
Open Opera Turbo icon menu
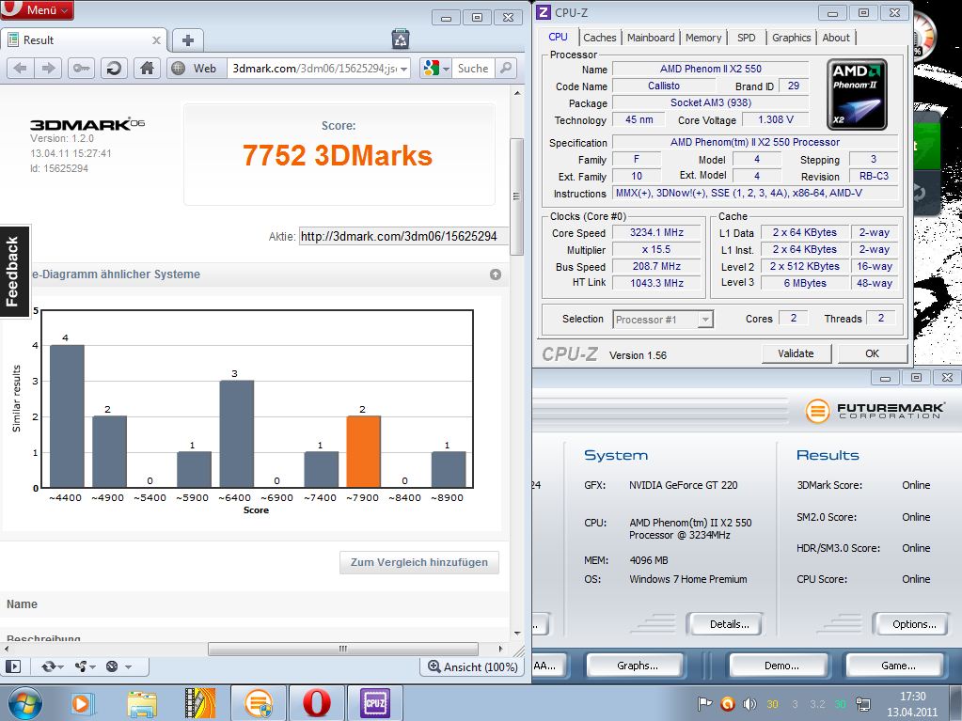click(118, 666)
